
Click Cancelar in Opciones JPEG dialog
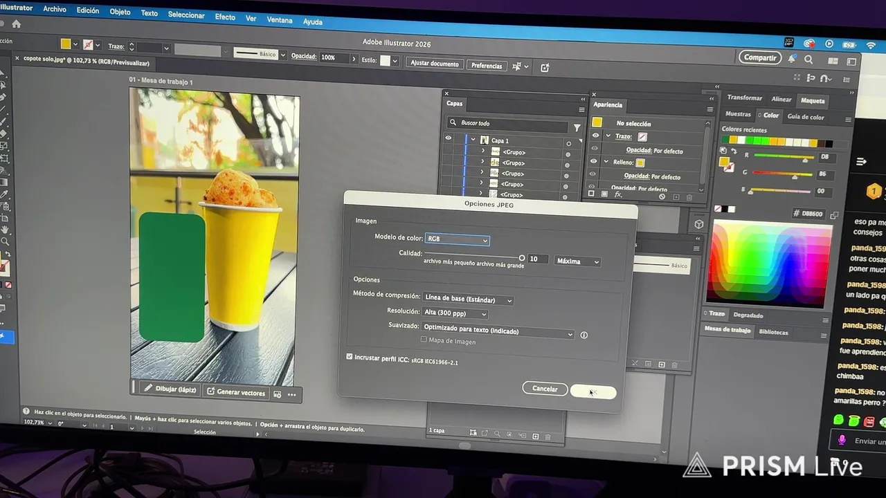point(545,389)
